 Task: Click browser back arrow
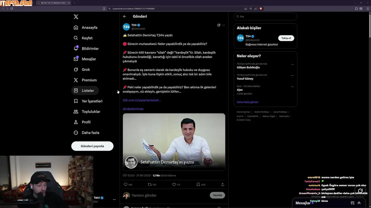tap(3, 9)
